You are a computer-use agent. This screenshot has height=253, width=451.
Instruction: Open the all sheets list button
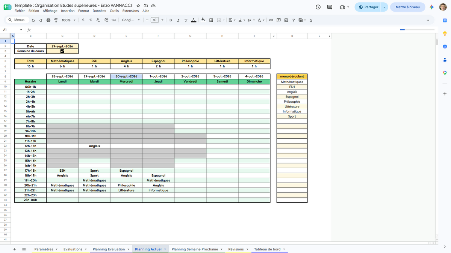click(24, 249)
